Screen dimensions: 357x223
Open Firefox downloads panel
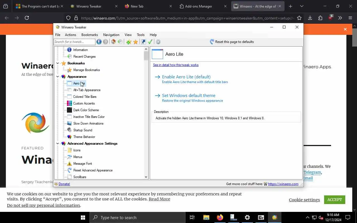tap(310, 18)
